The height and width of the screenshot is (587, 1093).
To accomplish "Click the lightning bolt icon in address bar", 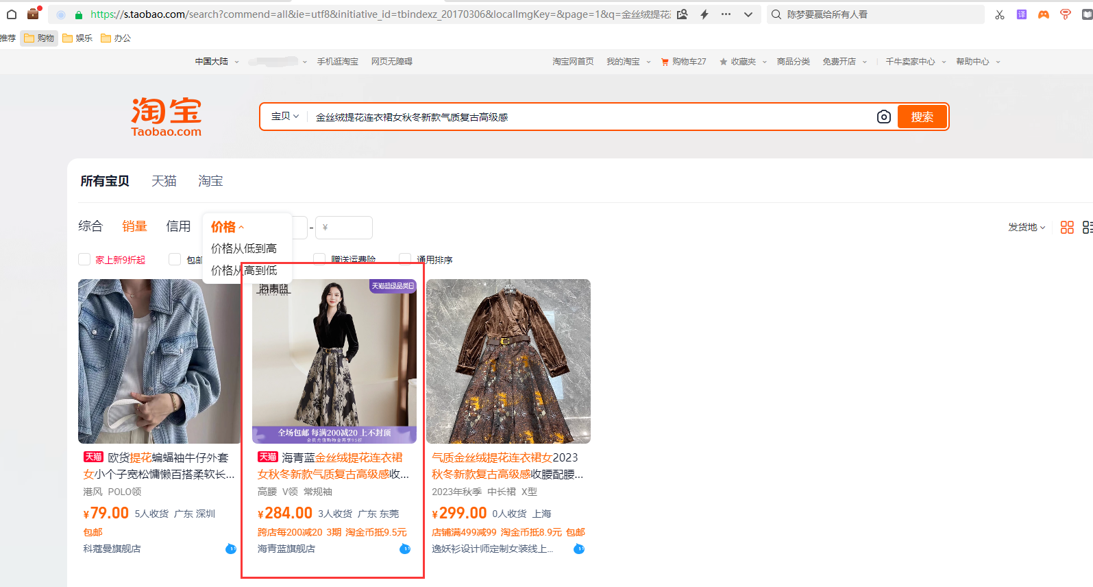I will point(704,14).
